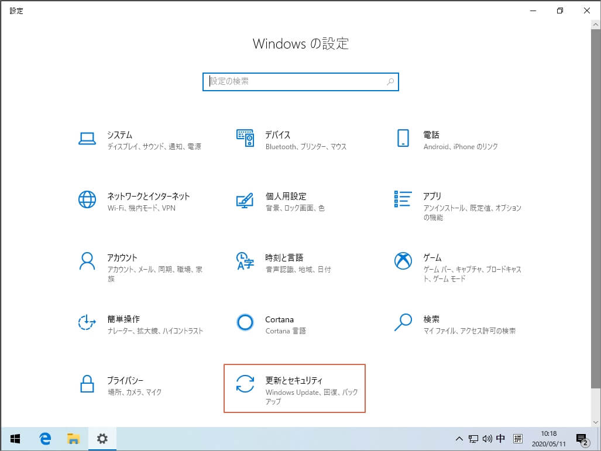Open the Action Center showing 2 notifications
Viewport: 601px width, 451px height.
pyautogui.click(x=581, y=438)
